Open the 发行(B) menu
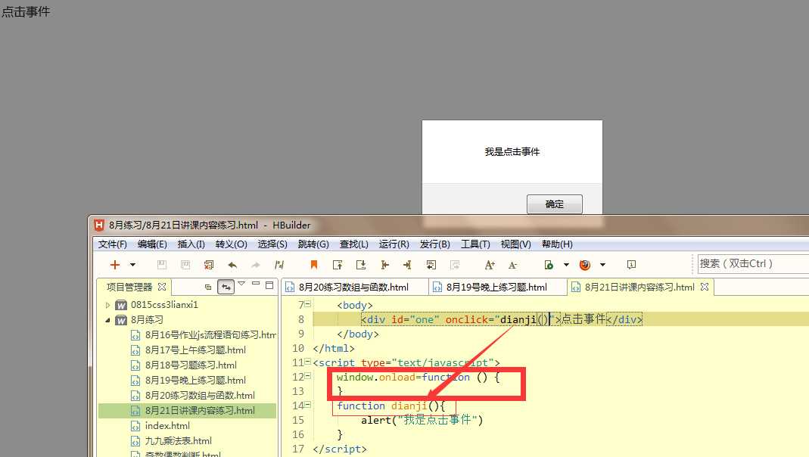Image resolution: width=809 pixels, height=457 pixels. (x=434, y=244)
